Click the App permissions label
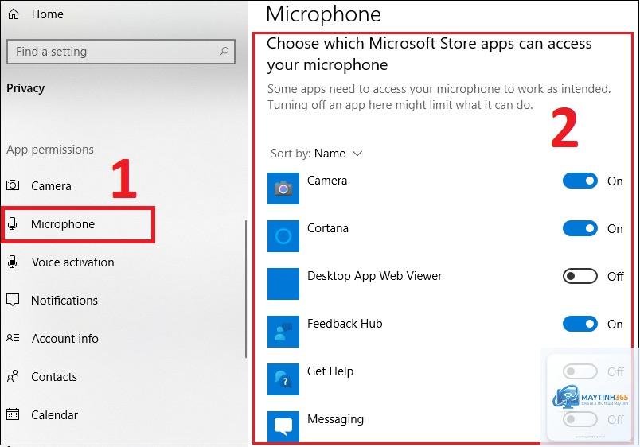This screenshot has width=640, height=447. click(50, 150)
